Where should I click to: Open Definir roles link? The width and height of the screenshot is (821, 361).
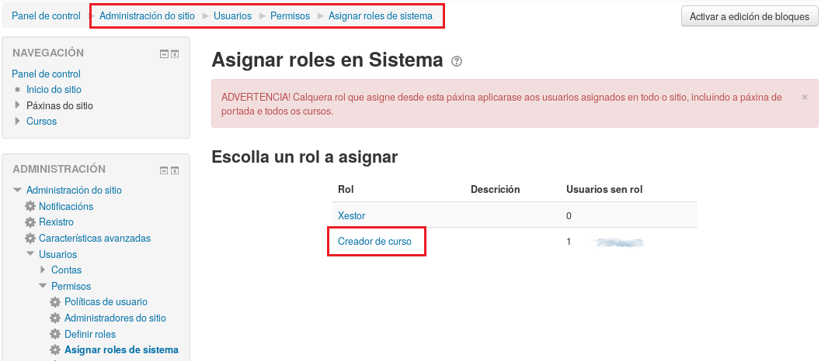[90, 334]
